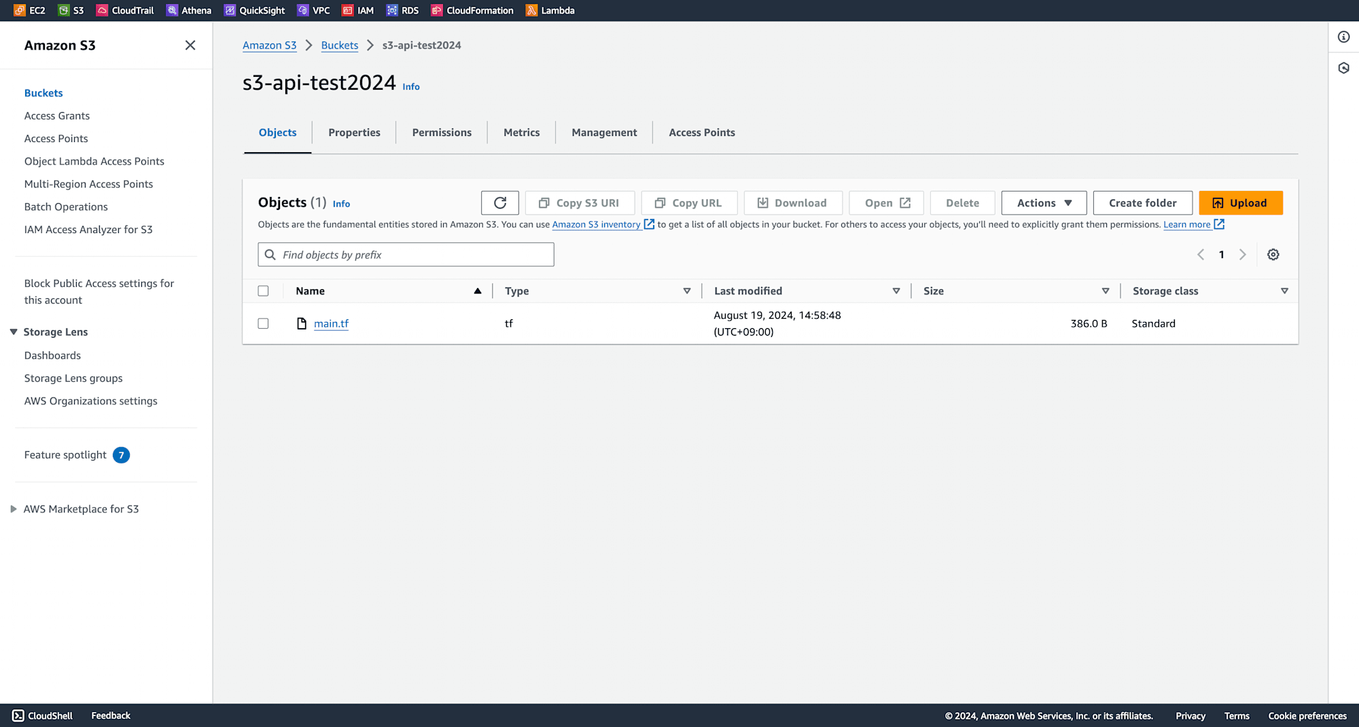Open CloudShell from the footer
This screenshot has height=727, width=1359.
click(42, 715)
